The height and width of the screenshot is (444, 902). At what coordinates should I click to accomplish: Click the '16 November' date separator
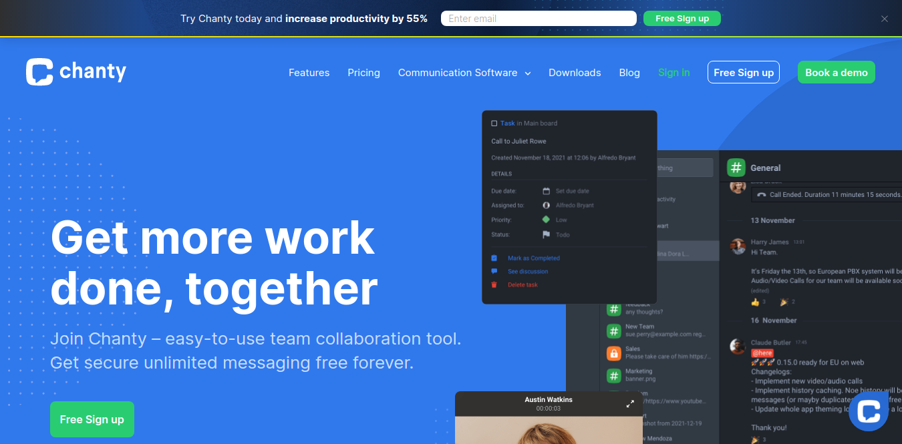click(x=774, y=320)
